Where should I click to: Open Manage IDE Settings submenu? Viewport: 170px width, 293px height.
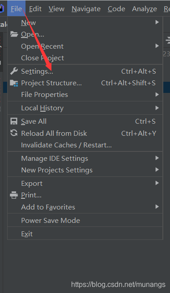click(85, 159)
